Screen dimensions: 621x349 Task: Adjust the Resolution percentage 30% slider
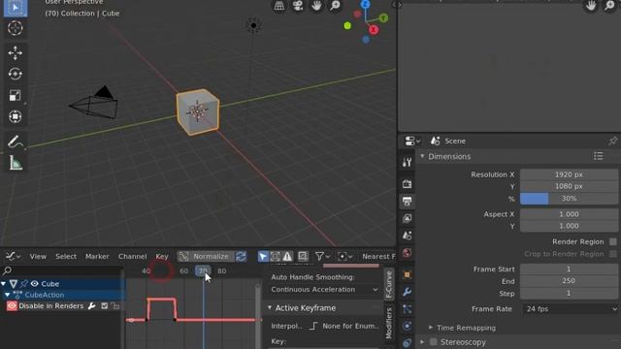[x=570, y=198]
